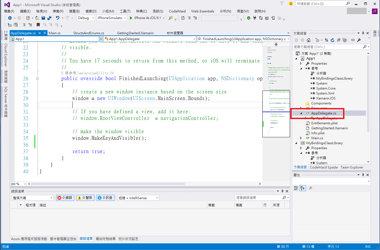The width and height of the screenshot is (380, 250).
Task: Toggle auto-hide pin on Error List panel
Action: tap(282, 191)
